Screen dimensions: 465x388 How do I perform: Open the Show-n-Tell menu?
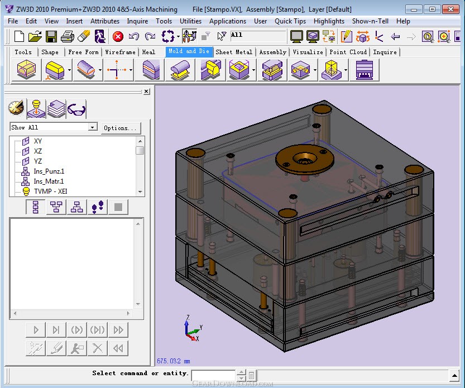(x=370, y=21)
